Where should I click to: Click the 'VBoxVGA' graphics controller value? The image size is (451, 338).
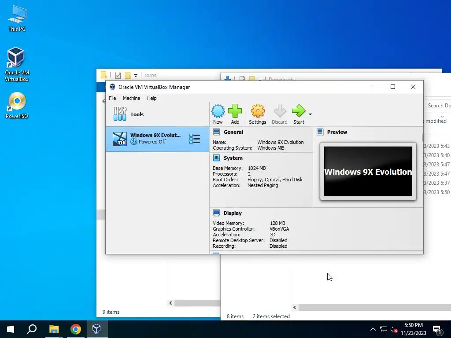click(279, 229)
